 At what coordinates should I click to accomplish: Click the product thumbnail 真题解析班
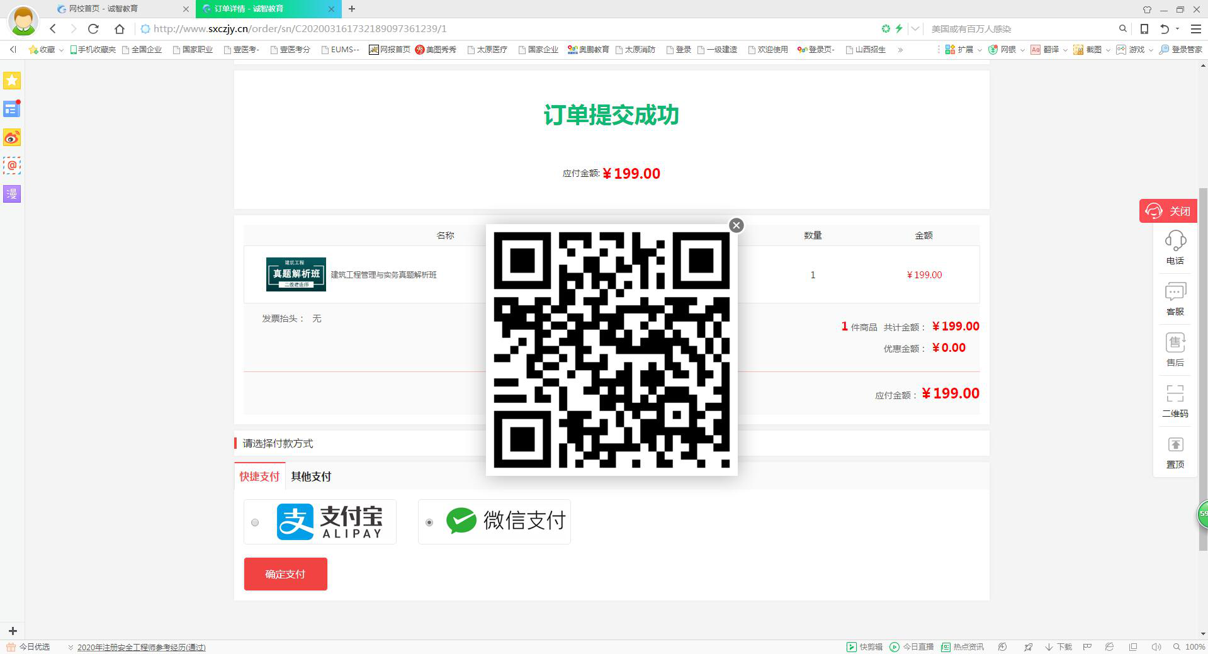pos(296,274)
